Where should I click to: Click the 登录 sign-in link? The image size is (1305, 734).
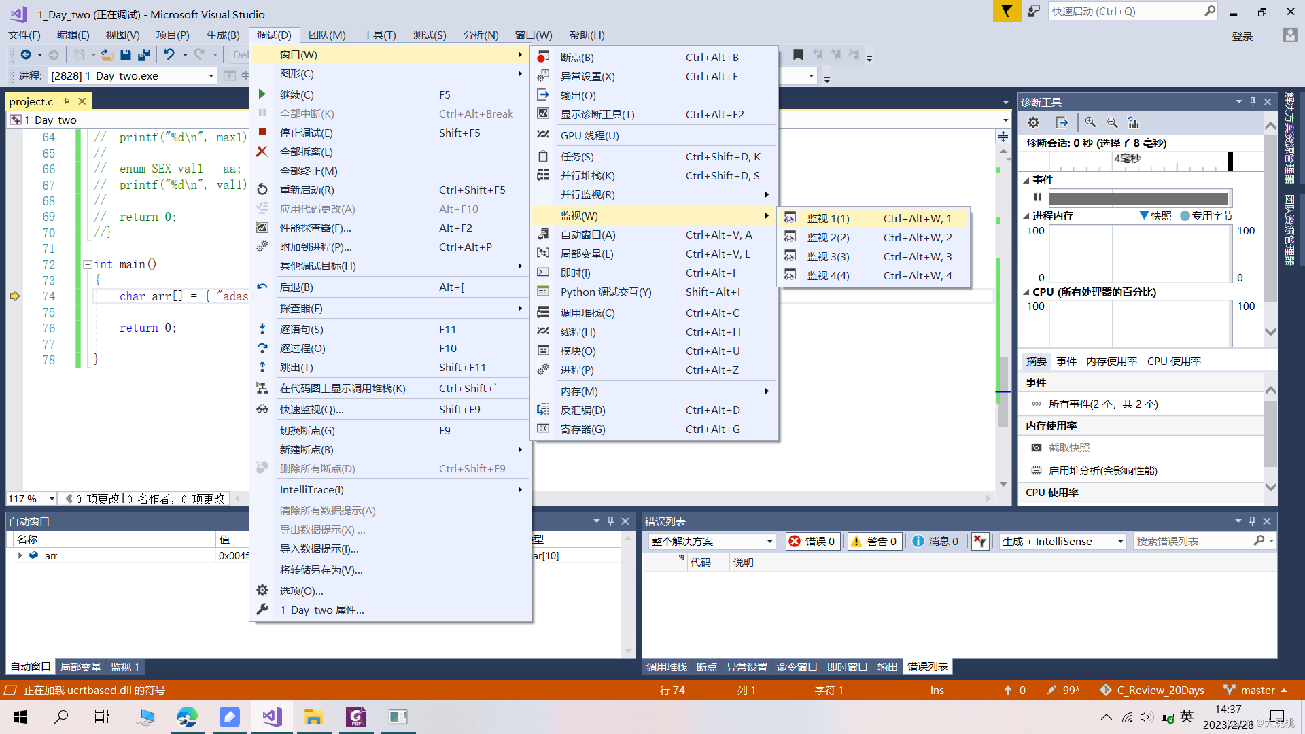point(1242,37)
